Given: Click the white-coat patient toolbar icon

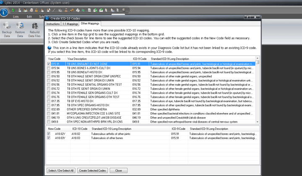Looking at the screenshot, I should (x=20, y=10).
